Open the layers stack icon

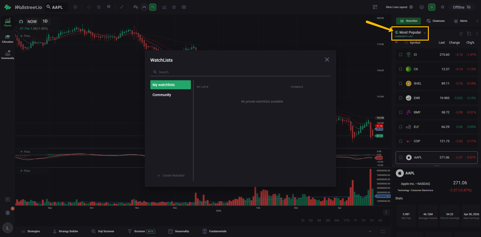coord(422,7)
